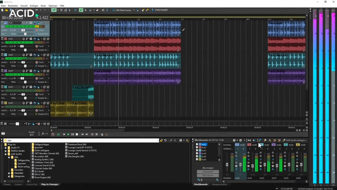Screen dimensions: 337x190
Task: Open the 16th Note Swing groove dropdown
Action: click(134, 10)
